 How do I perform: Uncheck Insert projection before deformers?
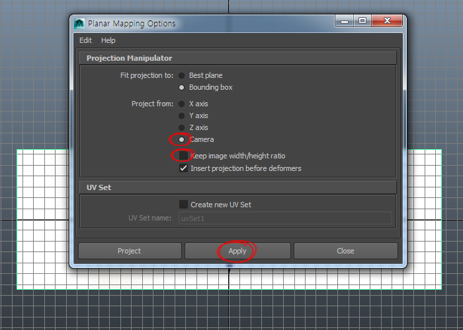click(183, 168)
